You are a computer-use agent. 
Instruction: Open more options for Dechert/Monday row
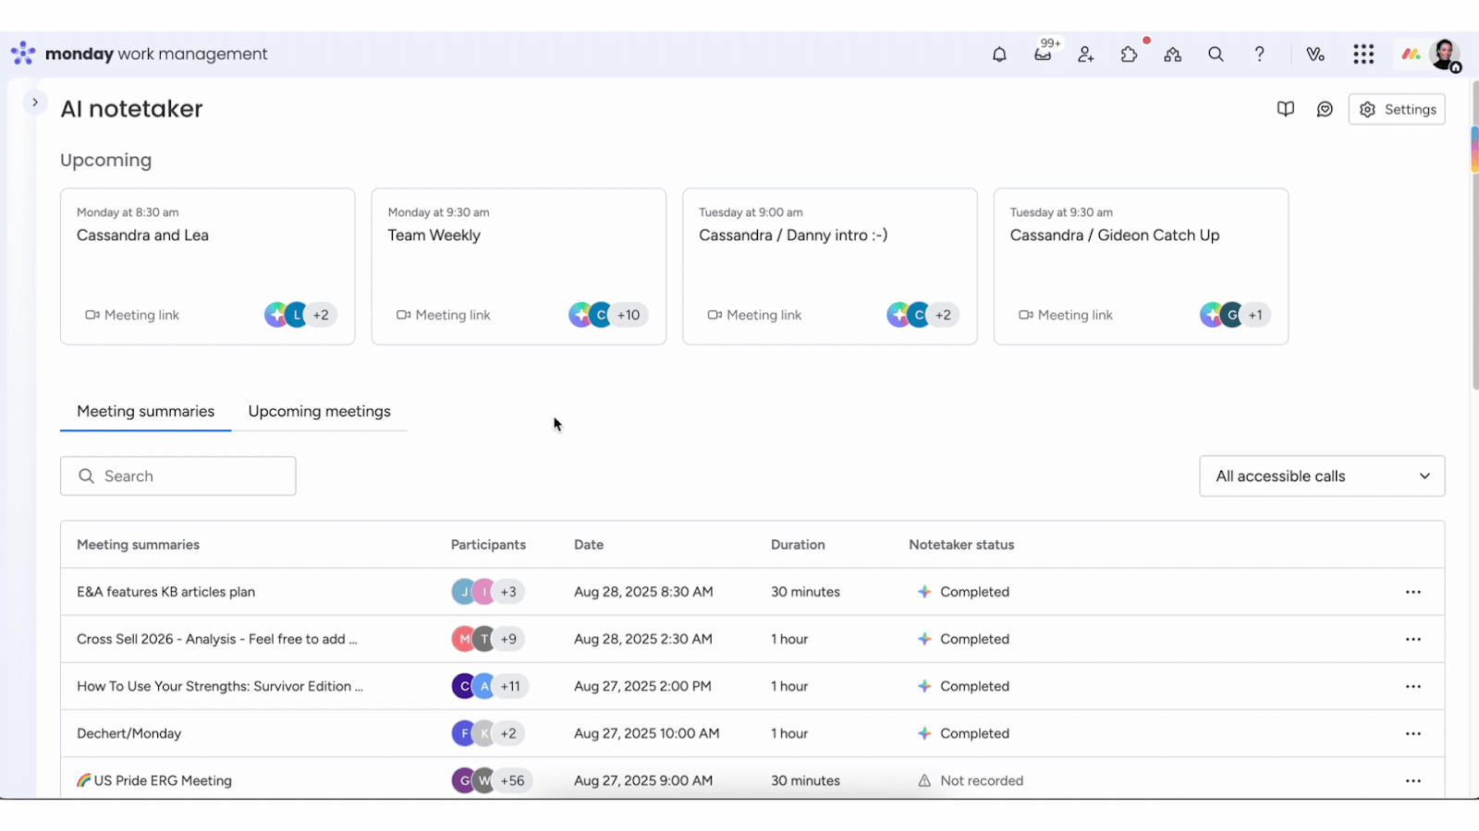click(x=1412, y=734)
